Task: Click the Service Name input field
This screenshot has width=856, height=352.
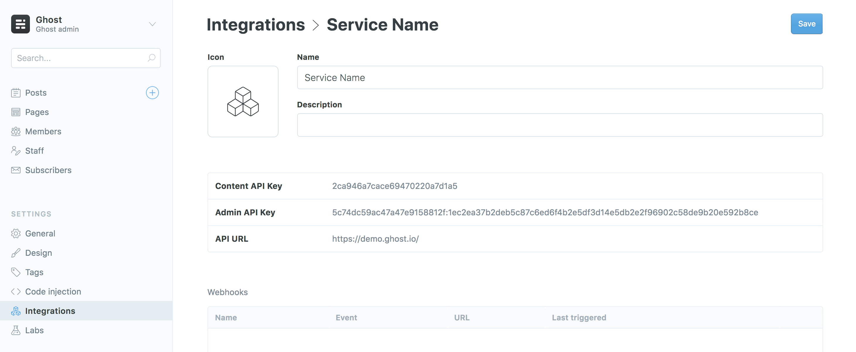Action: pyautogui.click(x=560, y=77)
